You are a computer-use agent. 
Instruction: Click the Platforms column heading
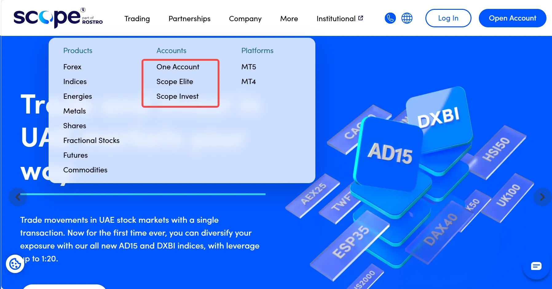click(257, 51)
